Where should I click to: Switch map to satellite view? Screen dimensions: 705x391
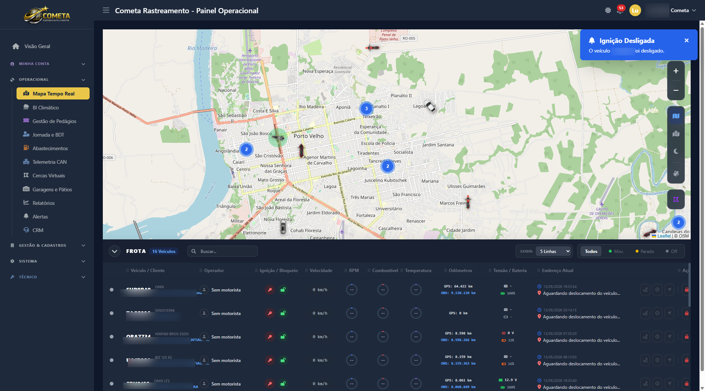(676, 173)
